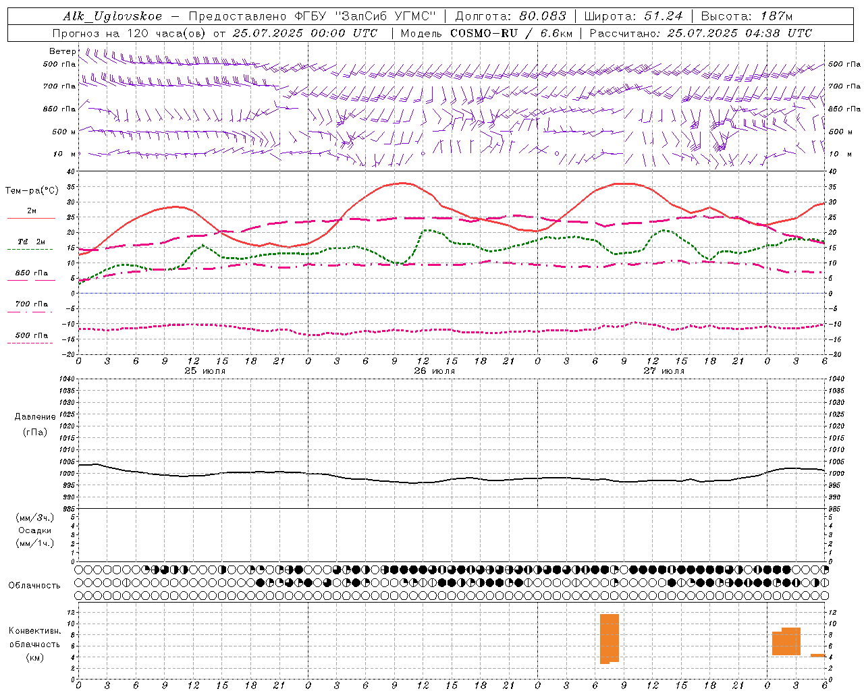Click the (мм/3ч.) precipitation unit label

pos(35,518)
